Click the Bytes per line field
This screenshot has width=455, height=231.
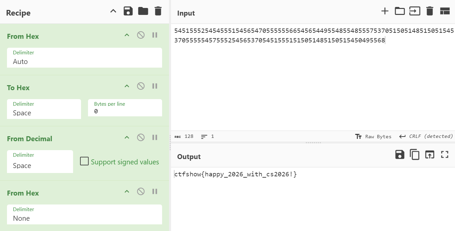point(125,112)
